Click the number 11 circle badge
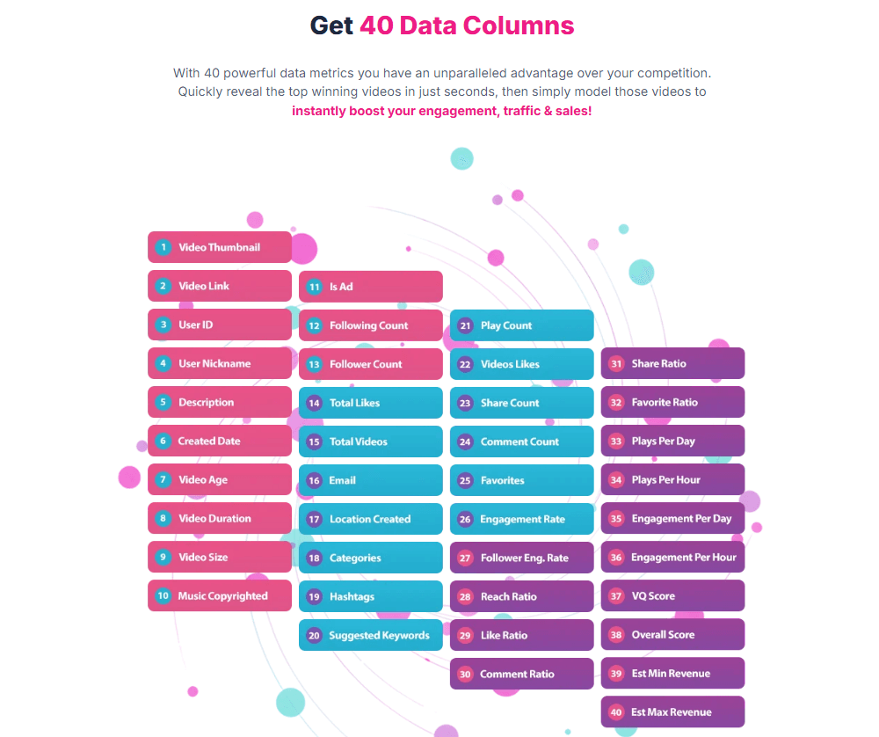879x737 pixels. (314, 287)
